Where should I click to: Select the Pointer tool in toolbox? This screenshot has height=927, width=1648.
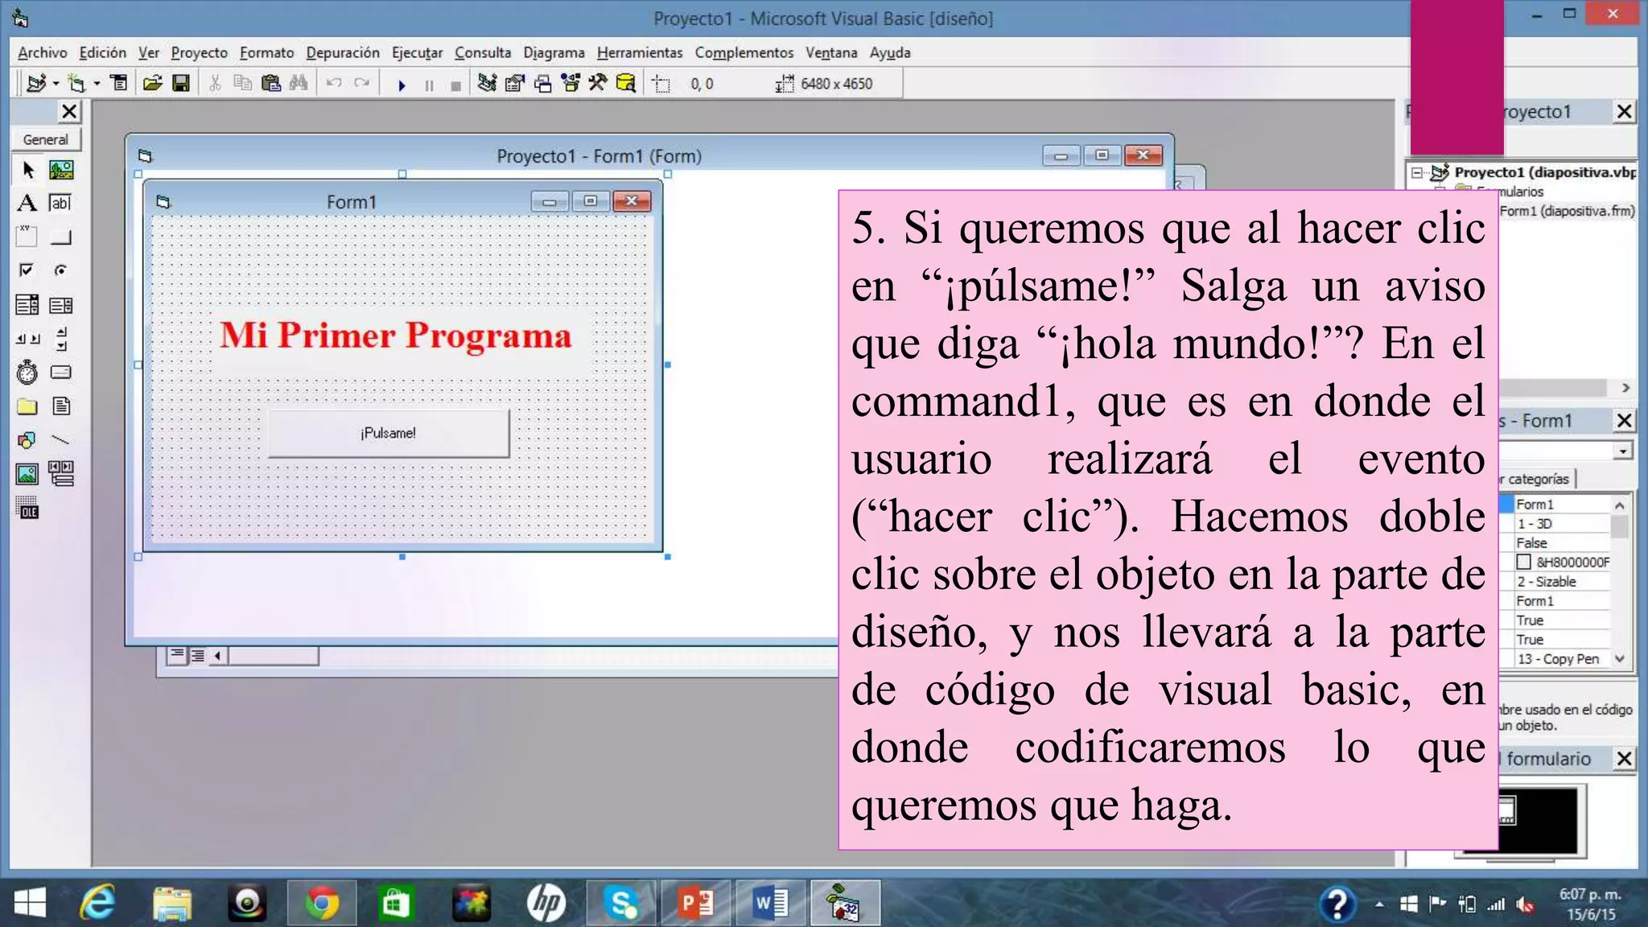[x=28, y=170]
